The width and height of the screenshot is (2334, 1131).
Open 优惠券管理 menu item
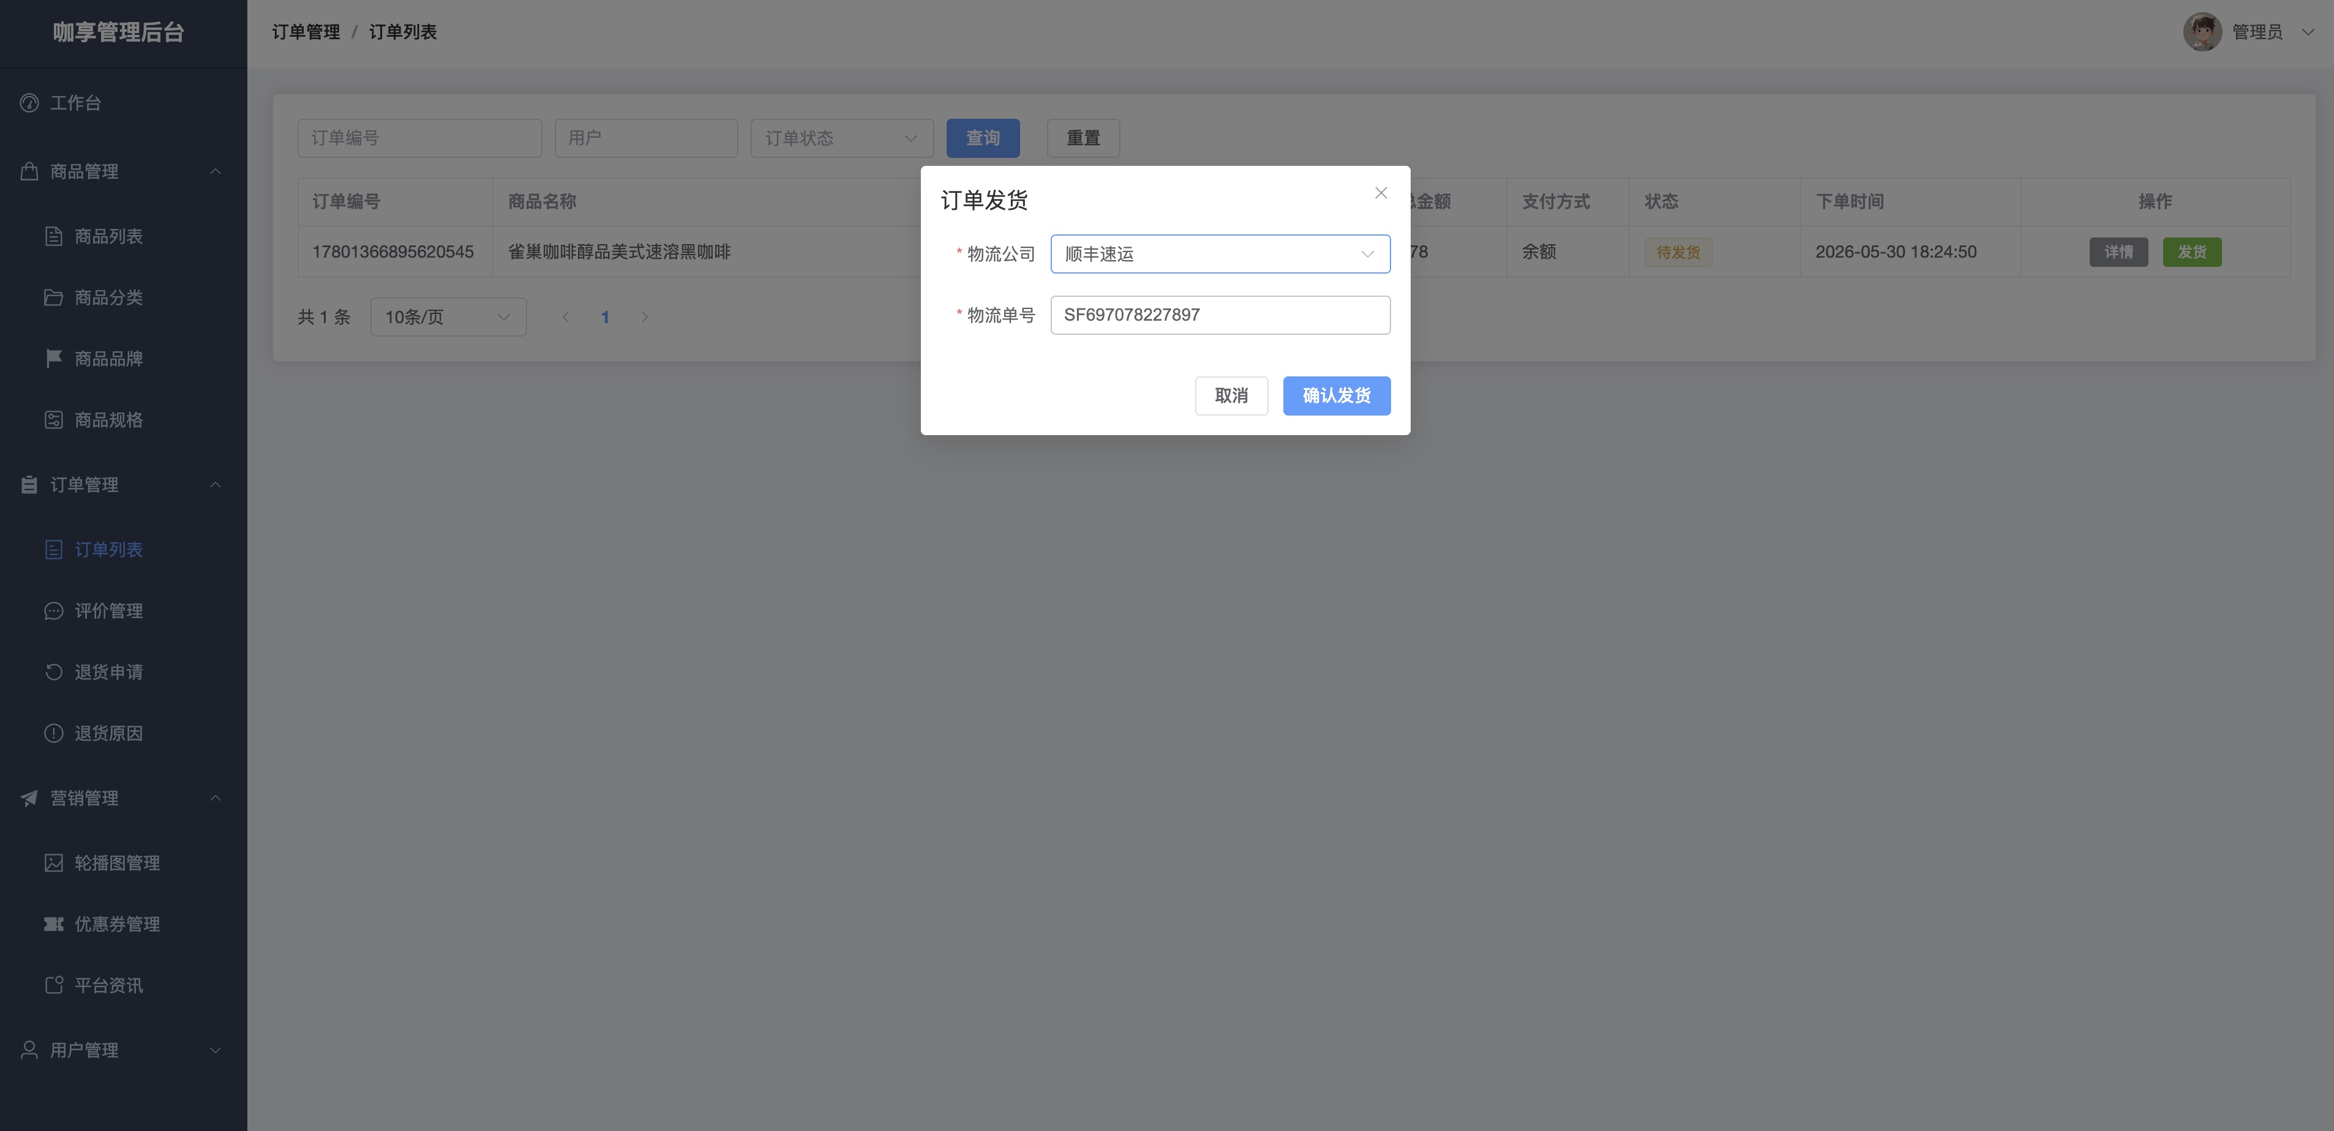tap(123, 924)
